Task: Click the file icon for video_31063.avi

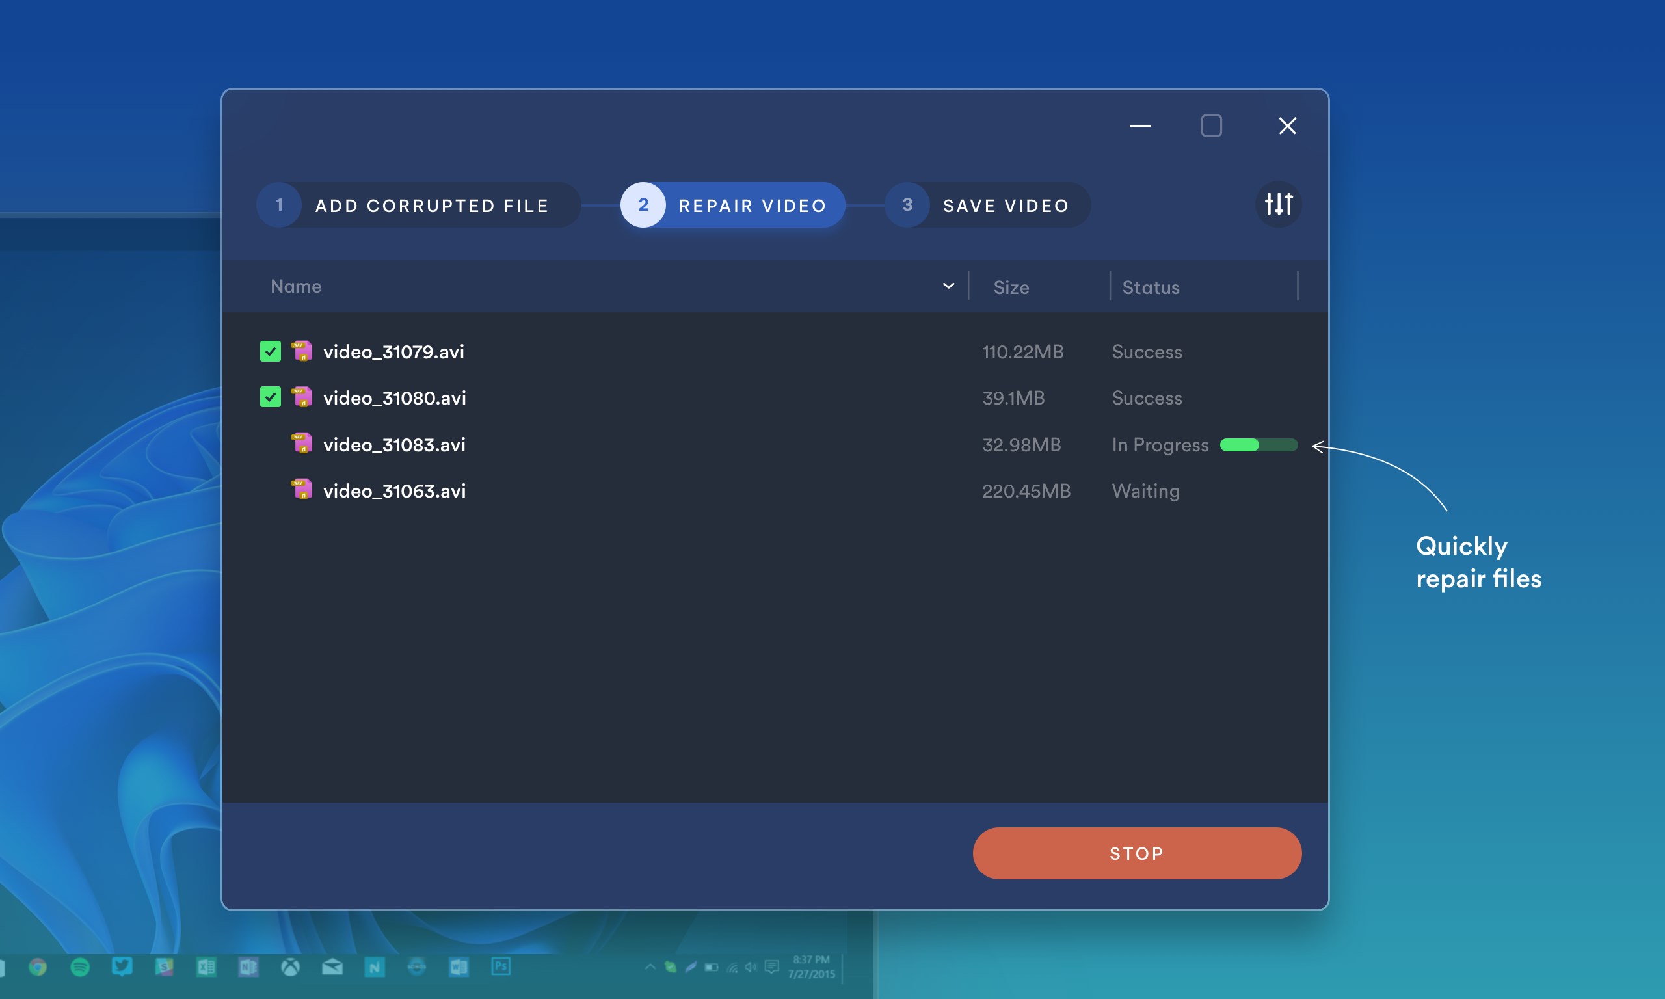Action: 302,489
